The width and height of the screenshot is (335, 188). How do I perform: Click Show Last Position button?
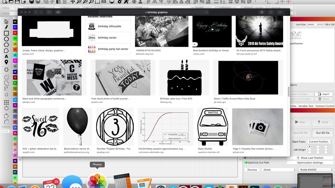click(x=310, y=158)
